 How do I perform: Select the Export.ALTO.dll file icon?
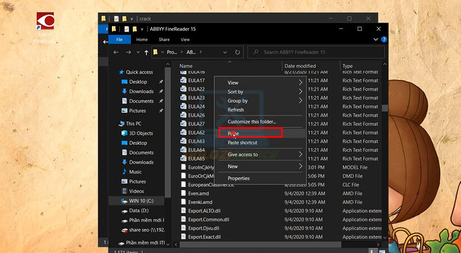pos(183,211)
